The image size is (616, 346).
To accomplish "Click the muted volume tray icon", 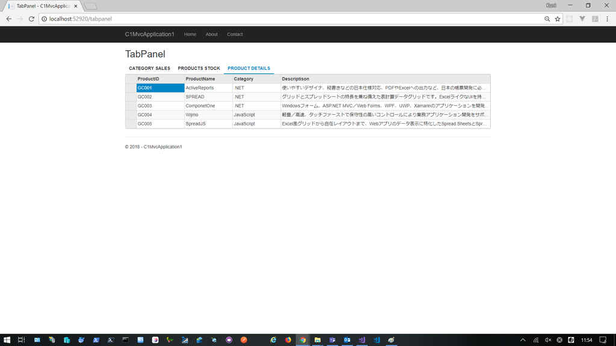I will click(x=548, y=340).
